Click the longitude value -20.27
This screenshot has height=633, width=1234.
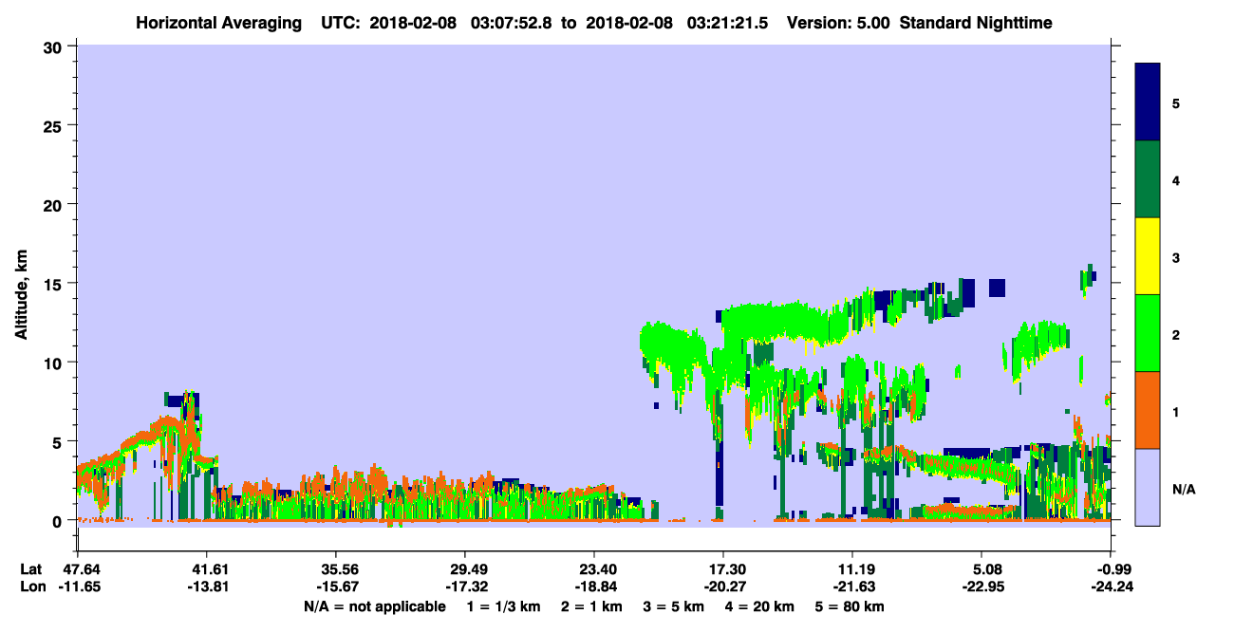pyautogui.click(x=723, y=586)
